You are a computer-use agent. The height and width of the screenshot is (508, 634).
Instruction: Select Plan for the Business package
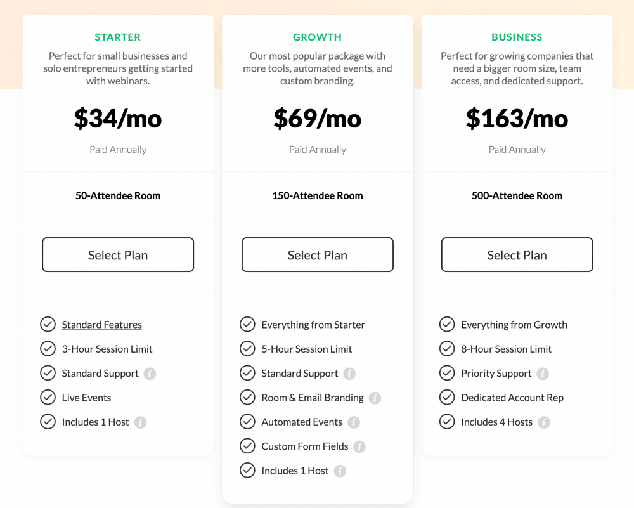(x=516, y=254)
